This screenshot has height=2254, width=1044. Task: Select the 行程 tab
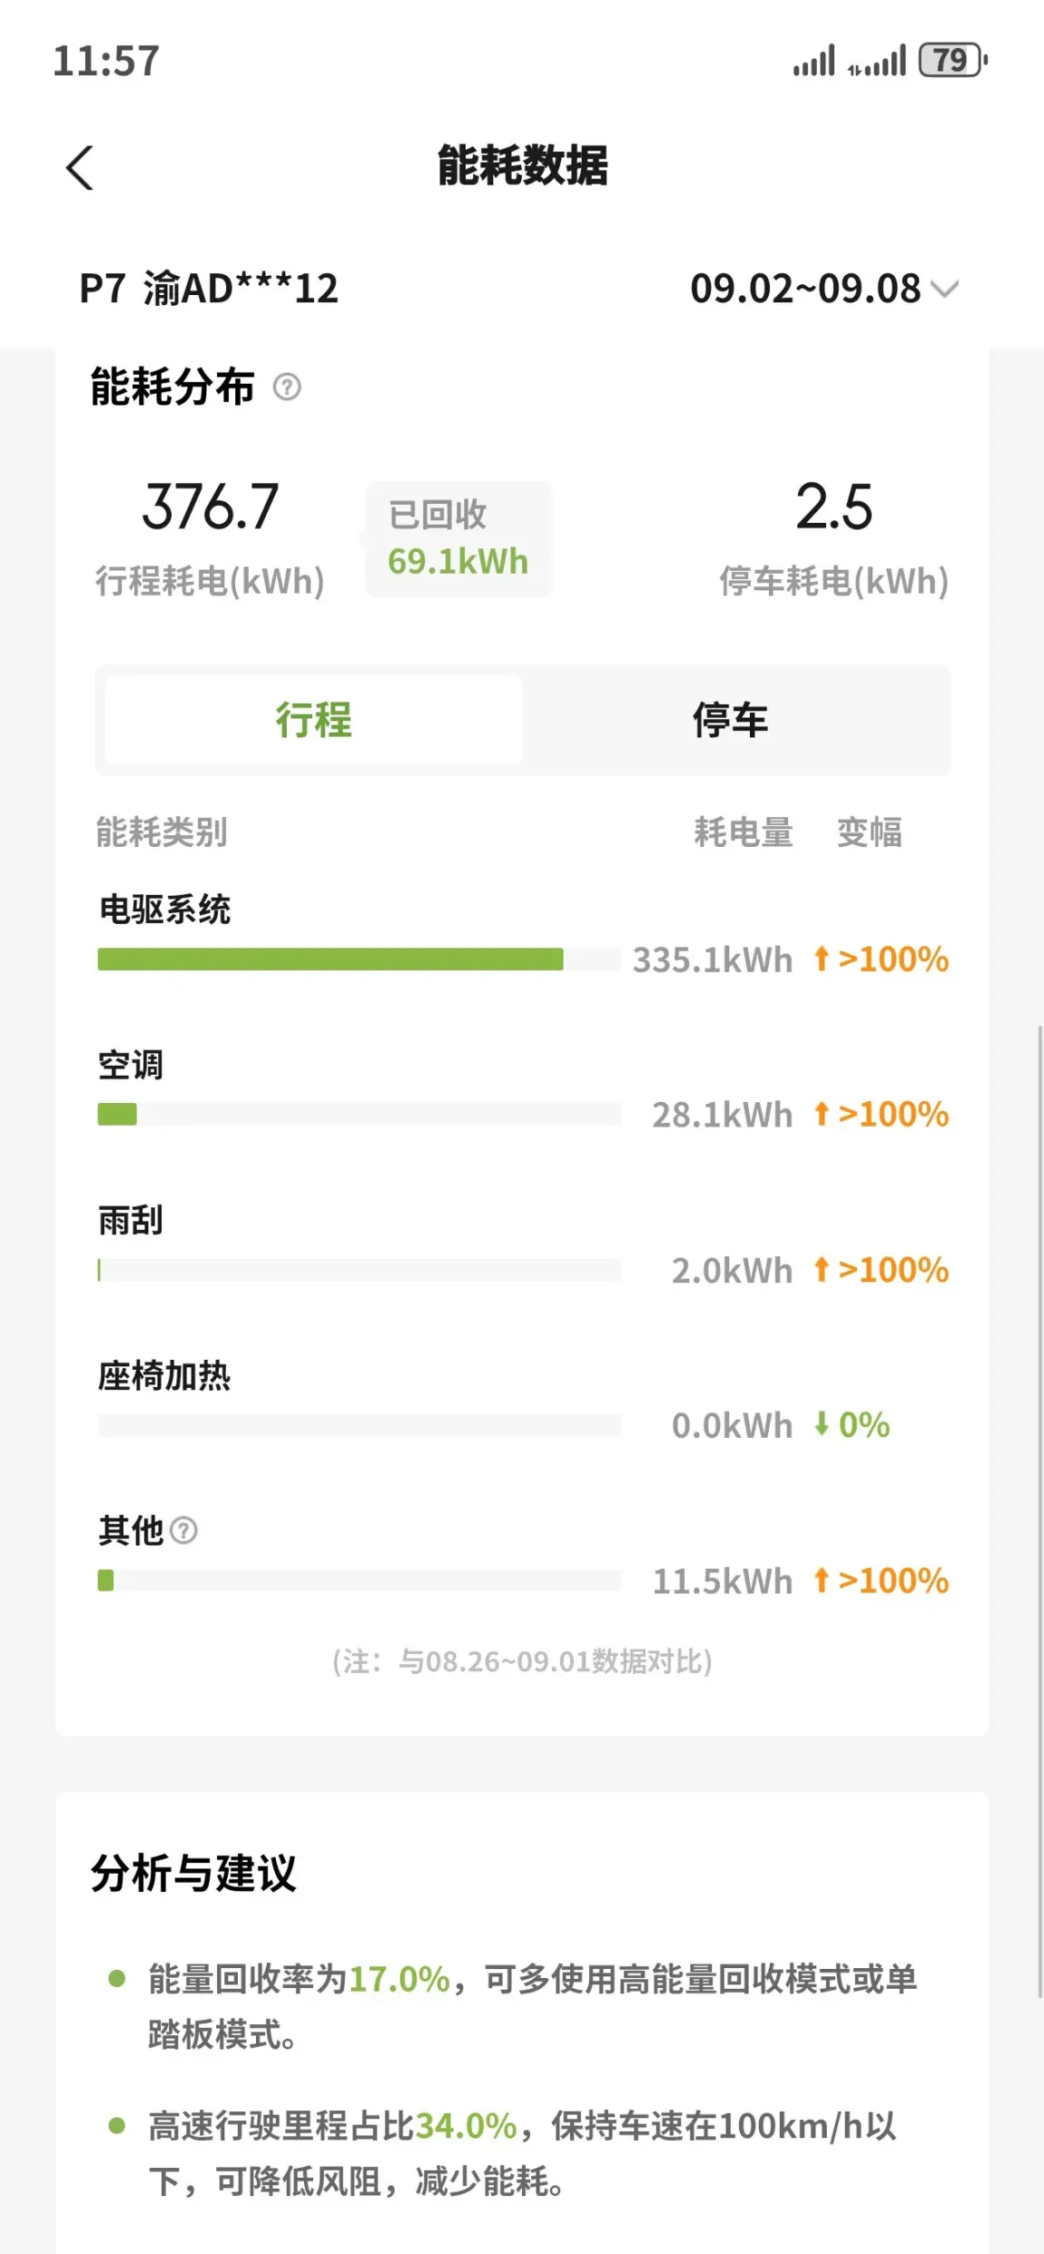[314, 720]
